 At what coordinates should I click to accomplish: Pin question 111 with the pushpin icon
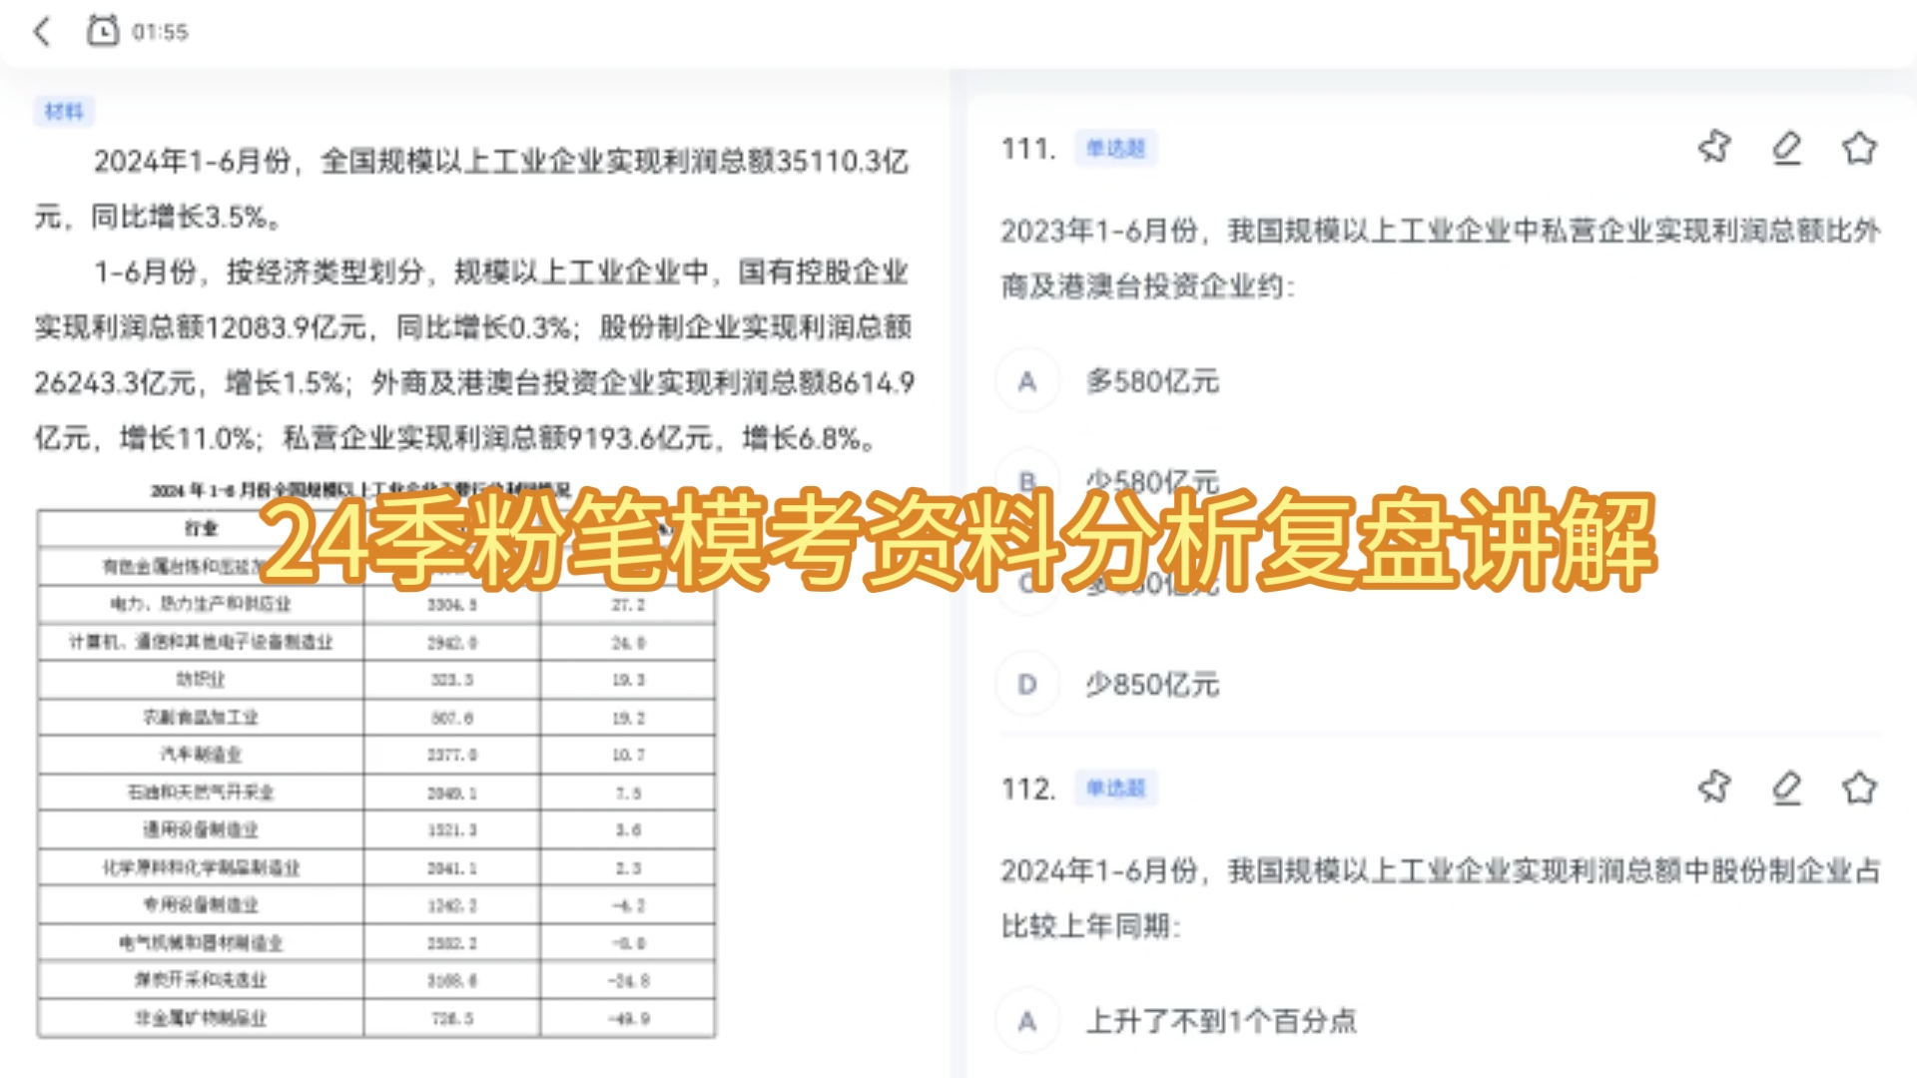pyautogui.click(x=1714, y=148)
